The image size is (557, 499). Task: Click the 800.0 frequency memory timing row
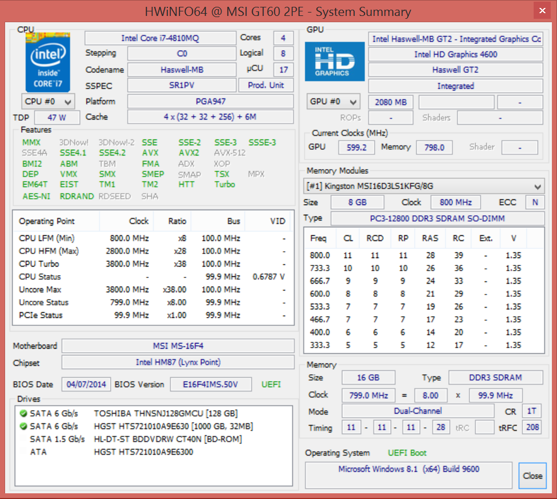[x=424, y=255]
